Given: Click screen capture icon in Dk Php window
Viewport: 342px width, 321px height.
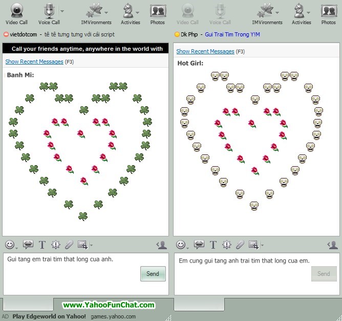Looking at the screenshot, I should point(253,245).
